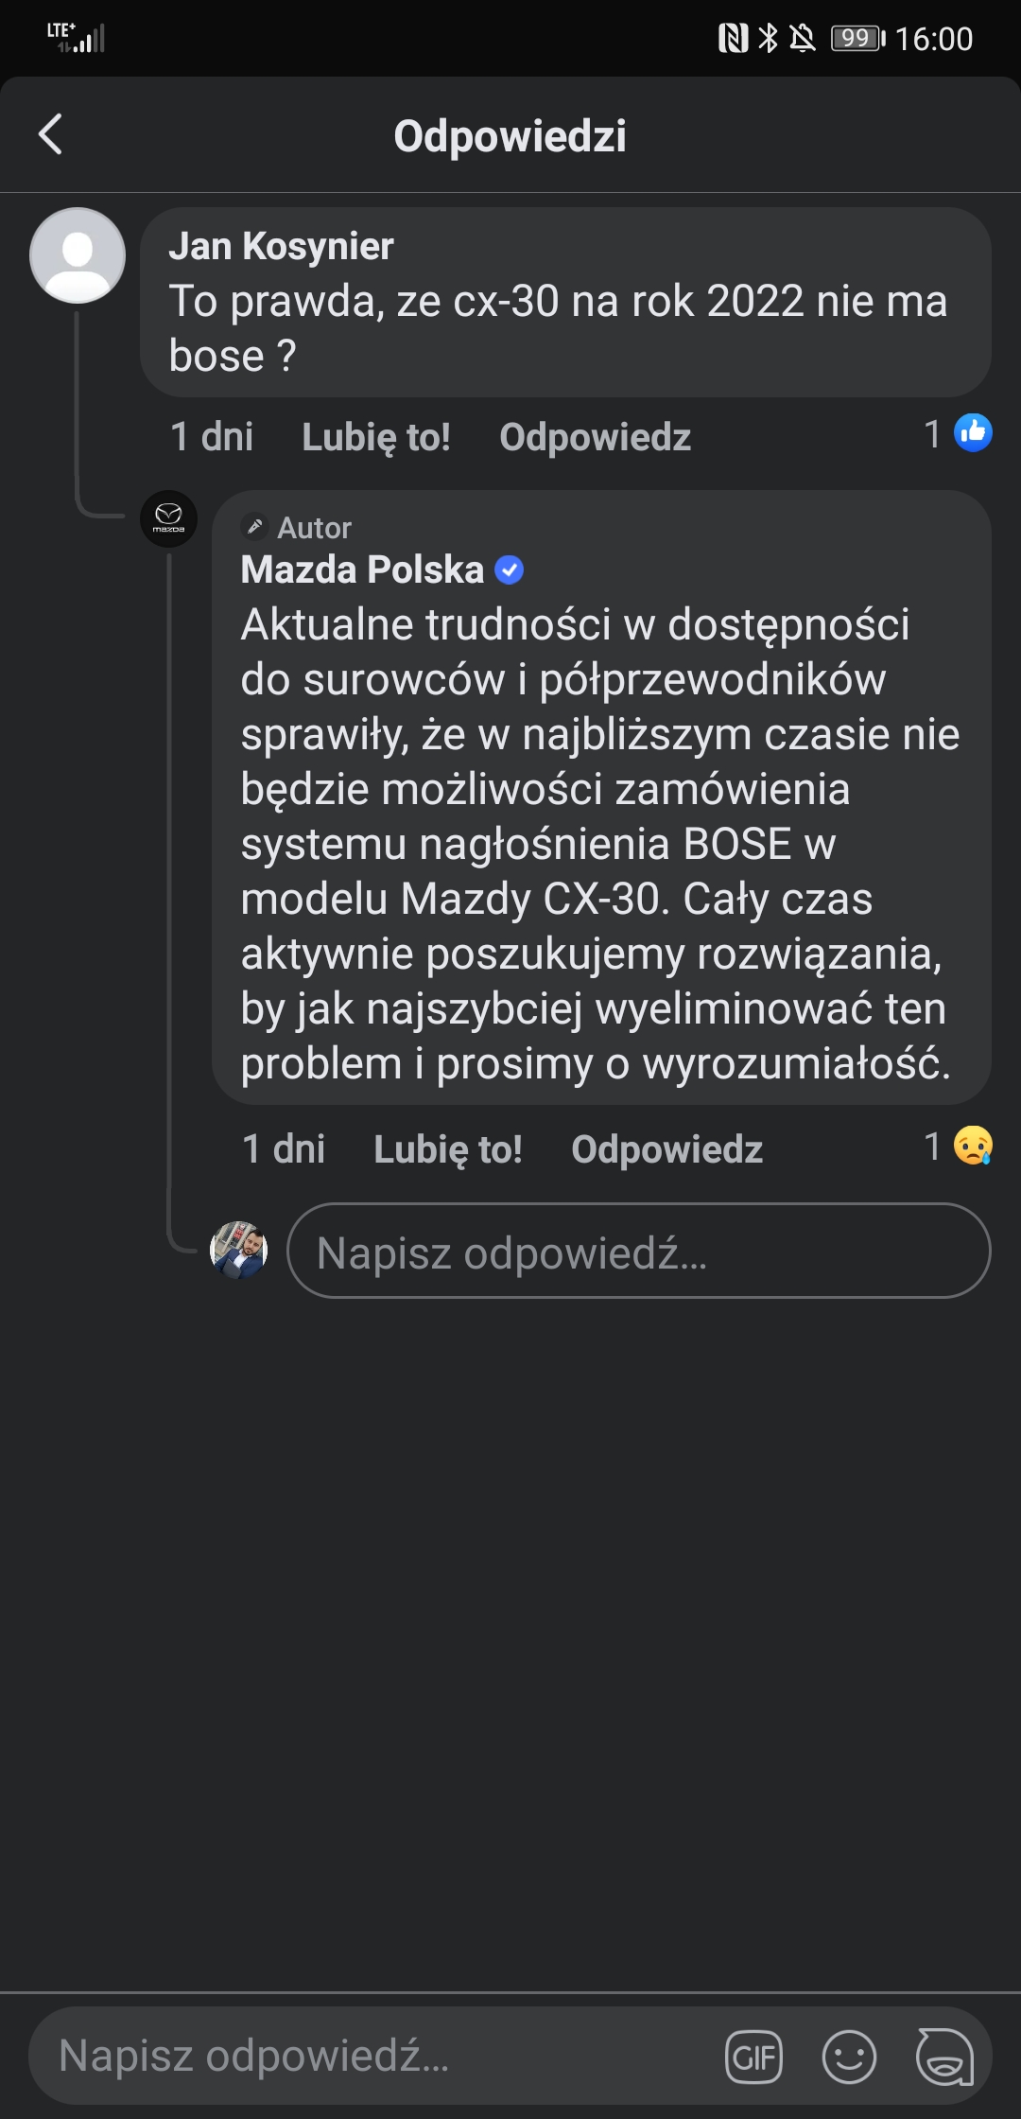Open Jan Kosynier's profile picture
Viewport: 1021px width, 2119px height.
pos(78,255)
